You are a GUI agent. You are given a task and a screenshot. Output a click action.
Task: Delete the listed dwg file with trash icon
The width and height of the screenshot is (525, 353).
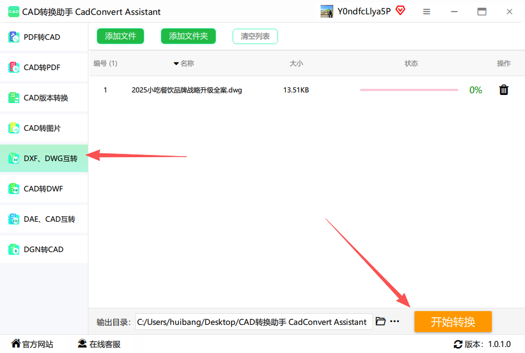pyautogui.click(x=503, y=90)
